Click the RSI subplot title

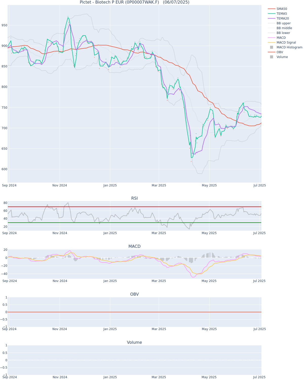[x=135, y=198]
